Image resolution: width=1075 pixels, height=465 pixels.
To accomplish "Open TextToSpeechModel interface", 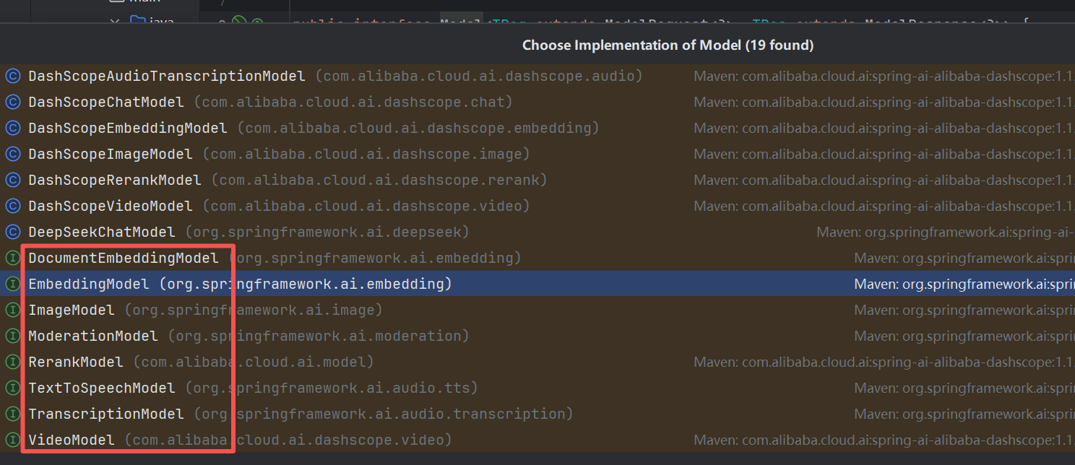I will pyautogui.click(x=102, y=388).
